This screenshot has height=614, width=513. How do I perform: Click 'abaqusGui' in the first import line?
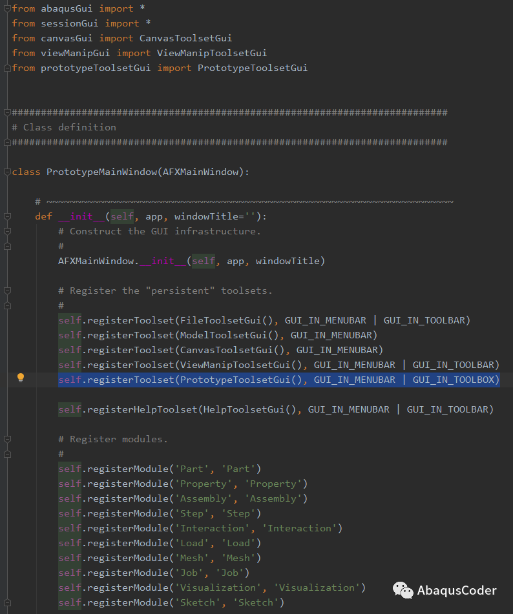click(x=67, y=8)
